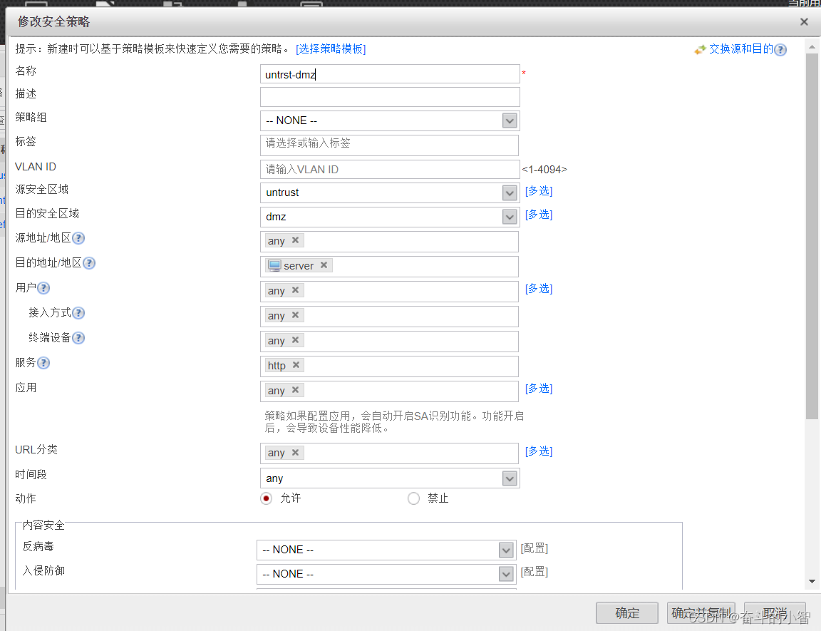Click inside the 服务 tag field
This screenshot has width=821, height=631.
[x=390, y=366]
